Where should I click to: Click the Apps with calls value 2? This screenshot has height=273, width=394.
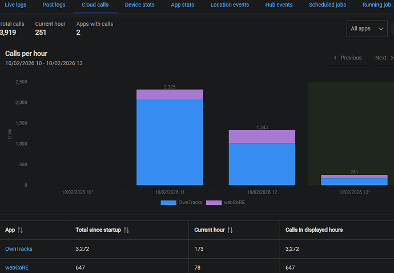78,33
